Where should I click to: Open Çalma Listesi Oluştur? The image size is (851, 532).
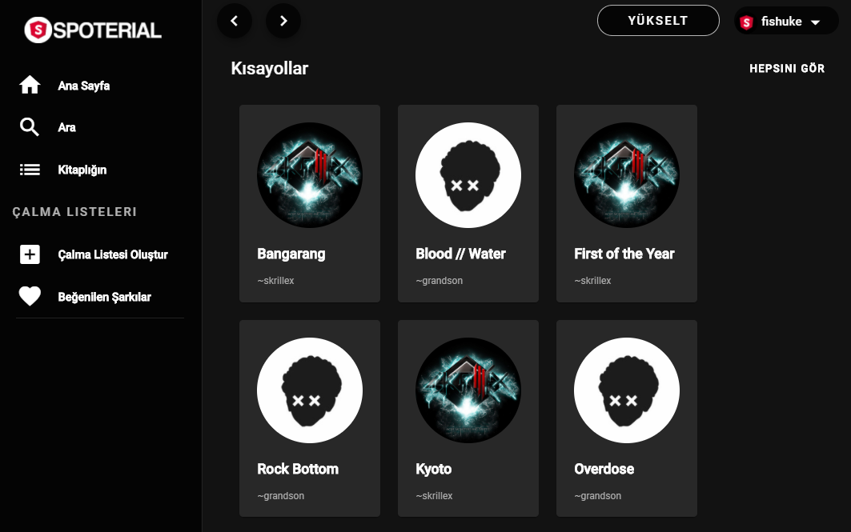[111, 254]
